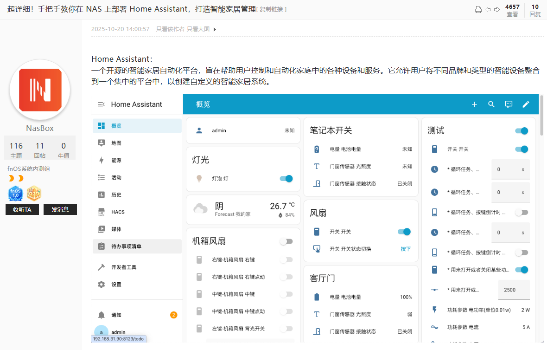
Task: Toggle the 测试 card header switch
Action: (x=522, y=131)
